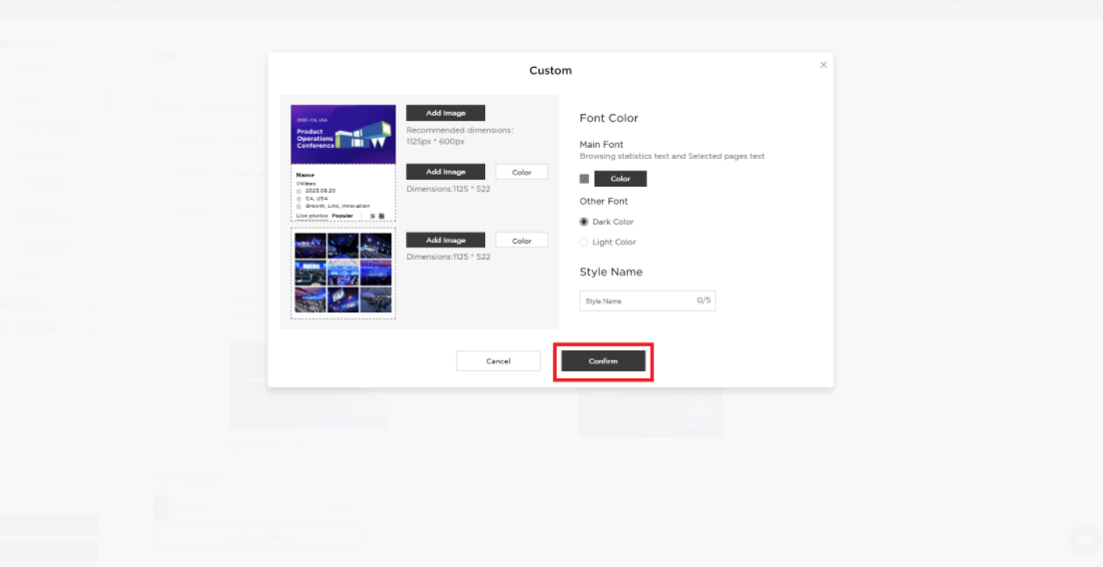Click the photo grid preview thumbnail
The image size is (1103, 567).
343,273
